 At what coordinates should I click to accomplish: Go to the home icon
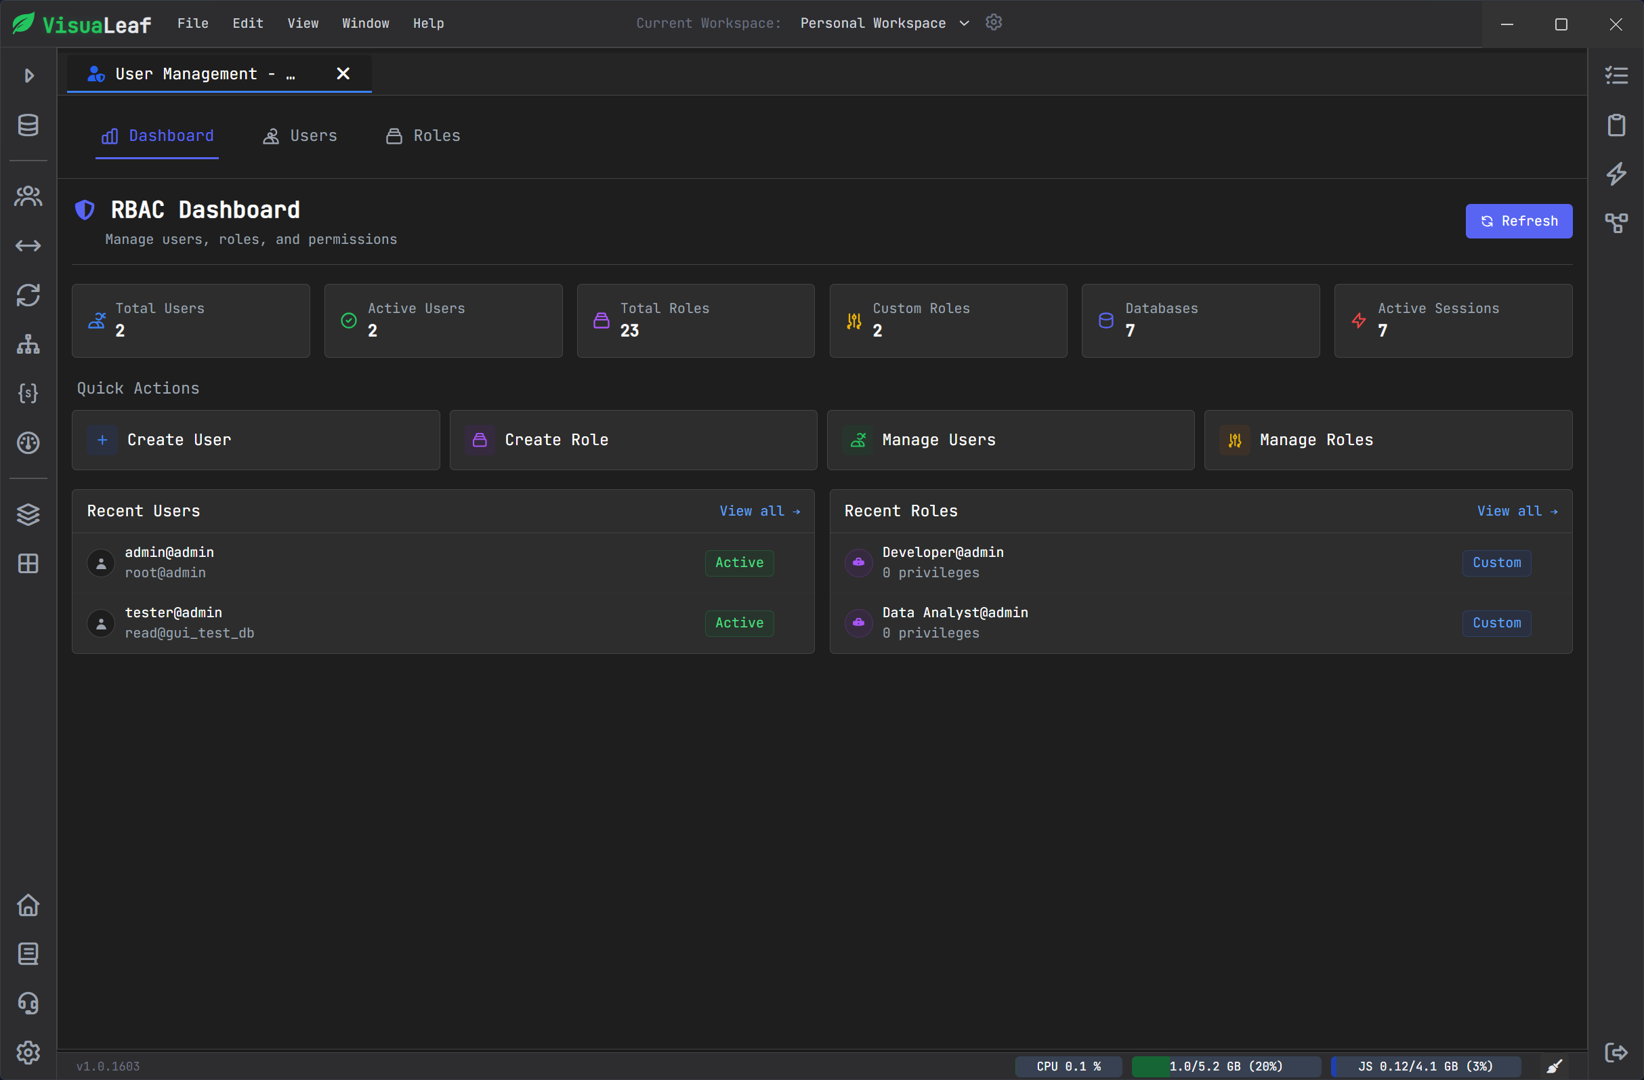tap(28, 905)
